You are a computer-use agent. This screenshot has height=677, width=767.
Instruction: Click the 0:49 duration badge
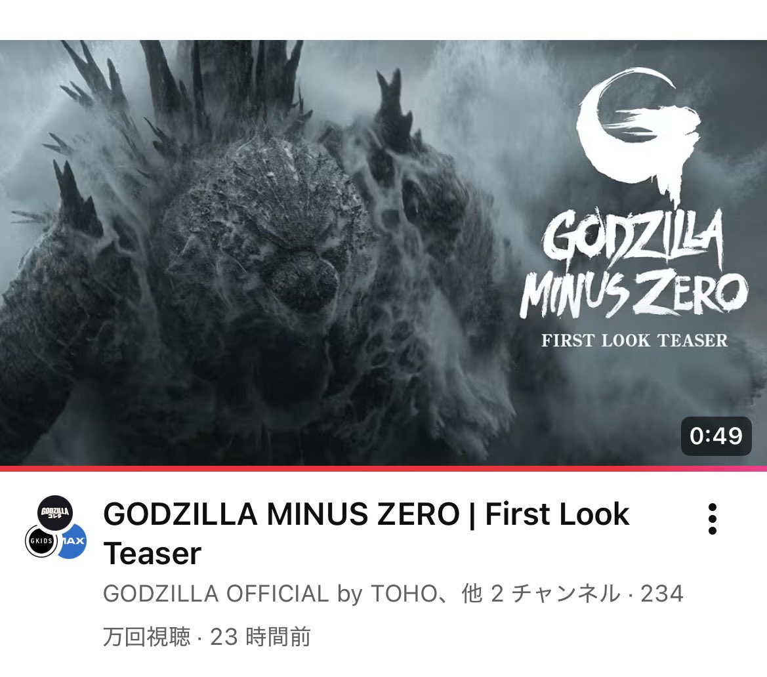pos(716,436)
